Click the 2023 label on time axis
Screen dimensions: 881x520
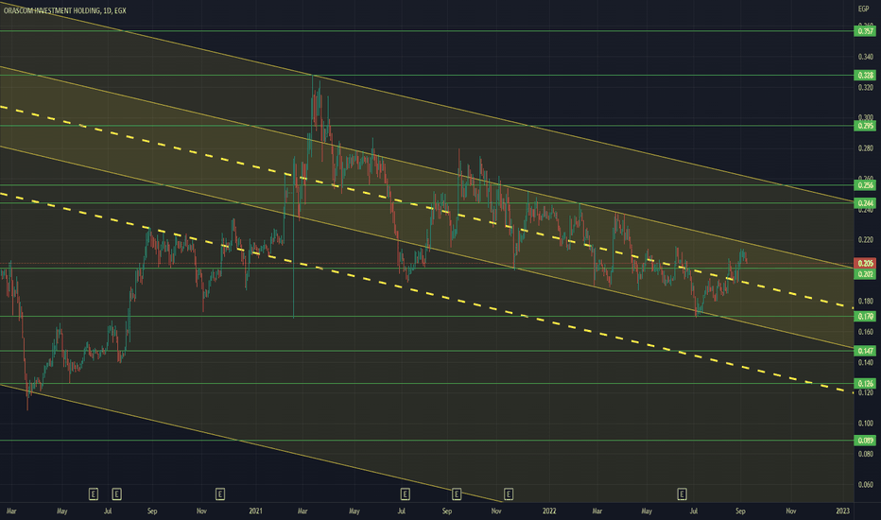pos(842,511)
